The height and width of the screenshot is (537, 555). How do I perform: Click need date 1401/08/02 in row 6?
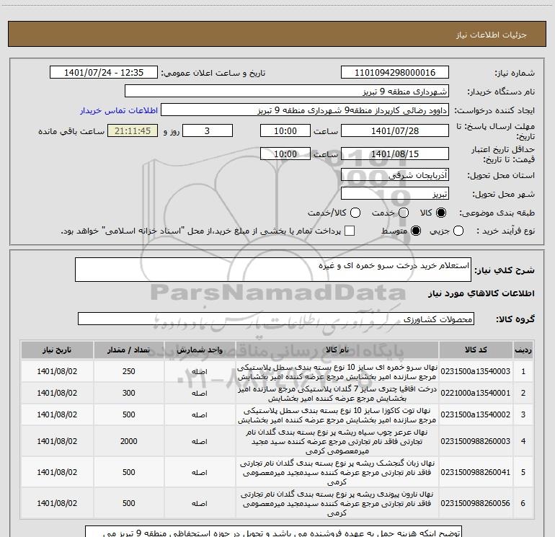click(x=57, y=503)
